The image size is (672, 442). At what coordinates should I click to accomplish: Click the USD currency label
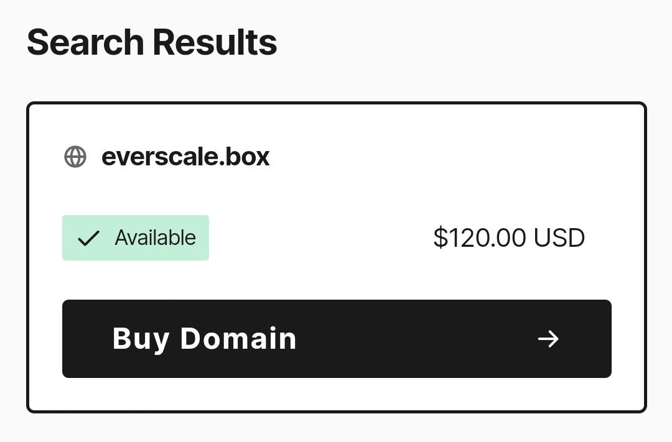559,238
